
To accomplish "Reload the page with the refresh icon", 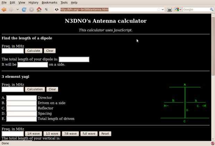I will point(24,9).
